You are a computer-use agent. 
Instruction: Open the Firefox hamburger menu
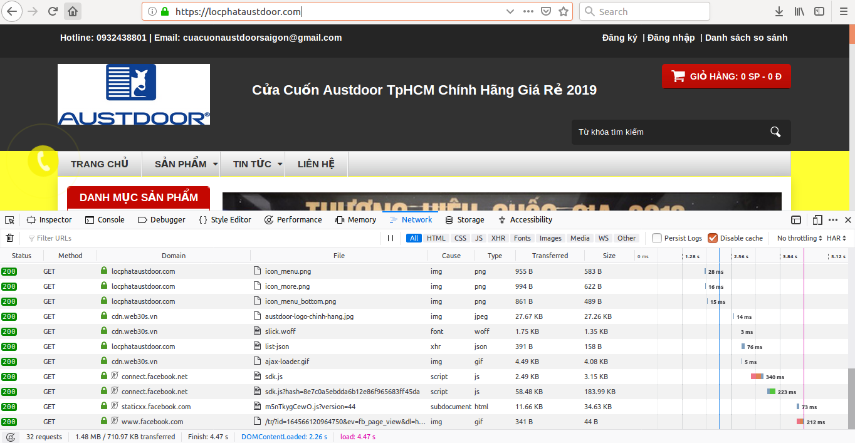[x=843, y=11]
